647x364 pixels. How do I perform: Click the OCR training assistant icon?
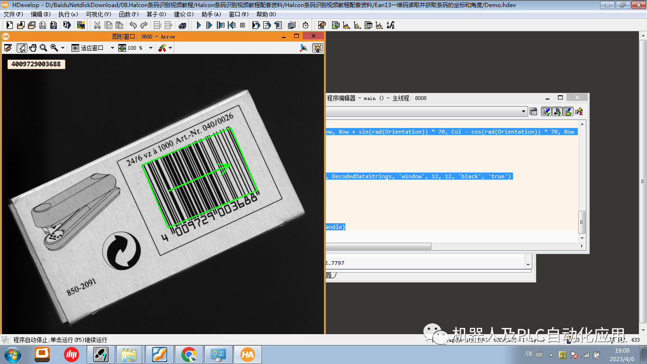390,25
